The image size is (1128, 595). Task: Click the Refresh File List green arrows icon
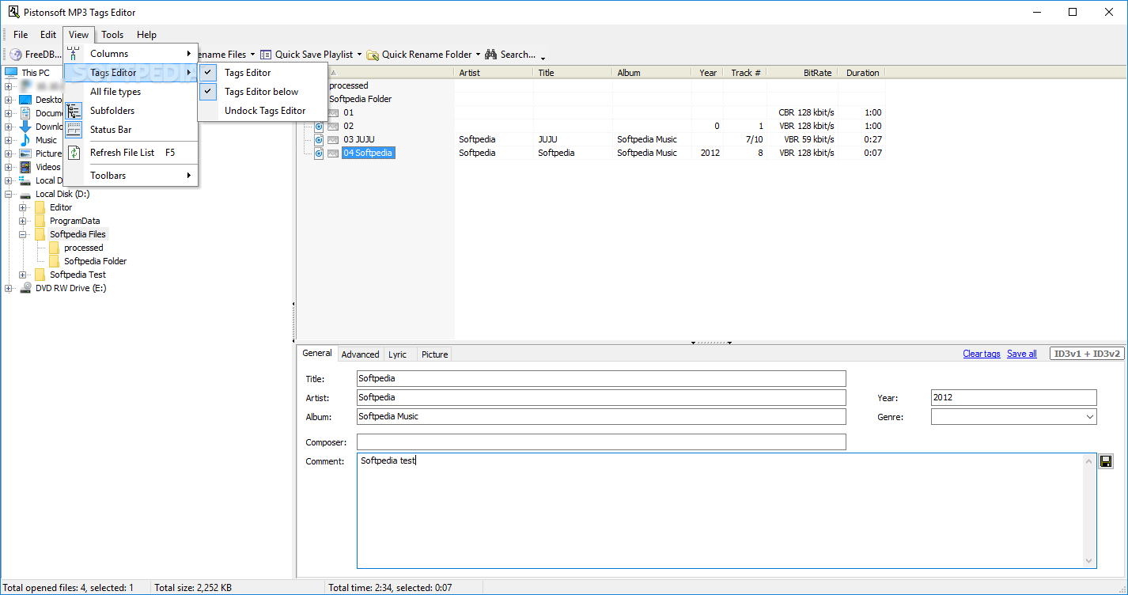click(x=74, y=153)
